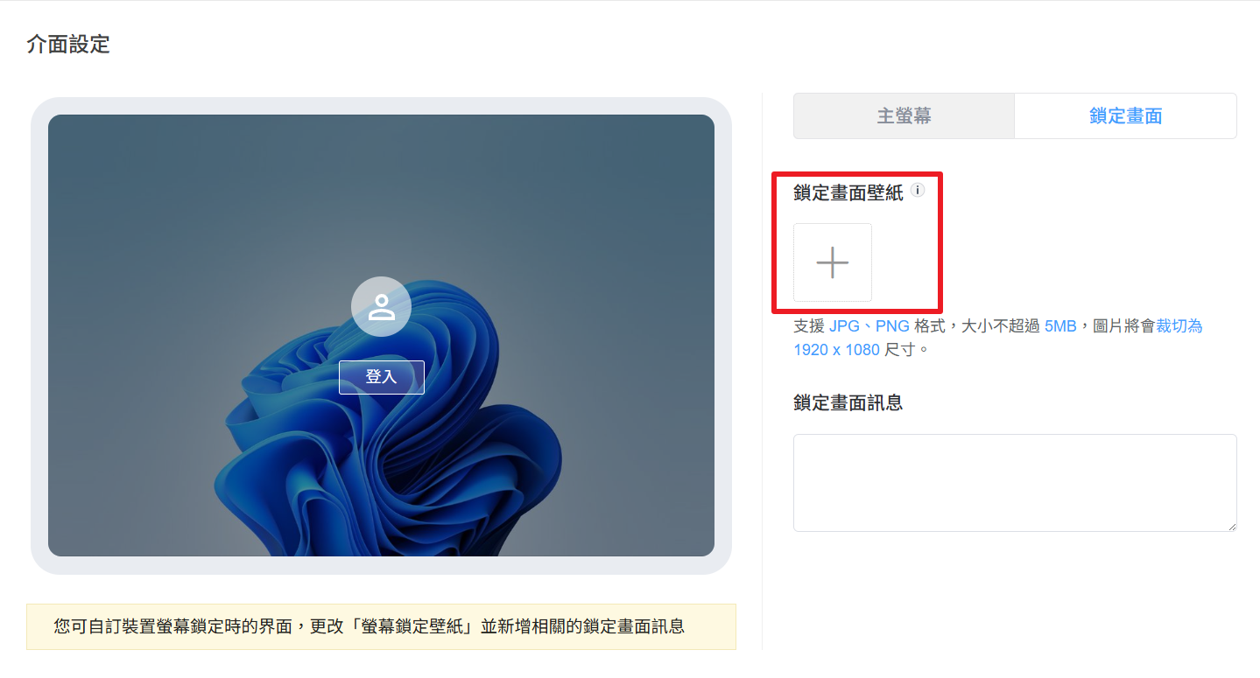Click the blue 1920 x 1080 dimension text
The height and width of the screenshot is (678, 1260).
point(836,350)
